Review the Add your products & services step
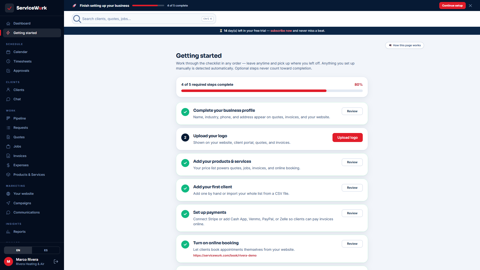 click(x=352, y=162)
